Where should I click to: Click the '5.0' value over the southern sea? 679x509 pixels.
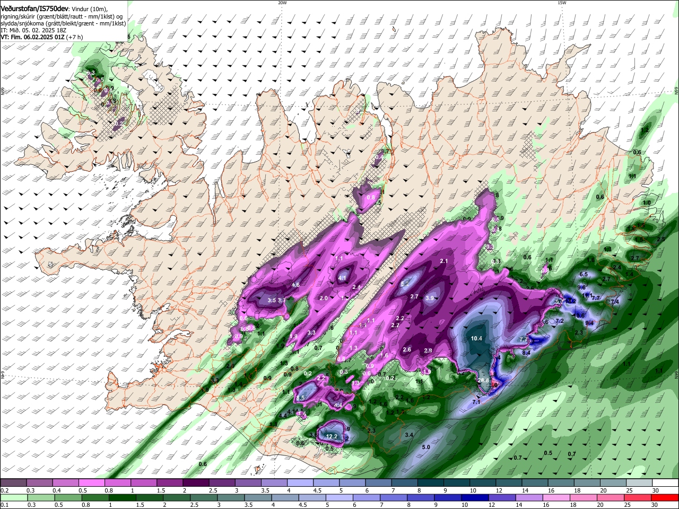click(x=426, y=447)
